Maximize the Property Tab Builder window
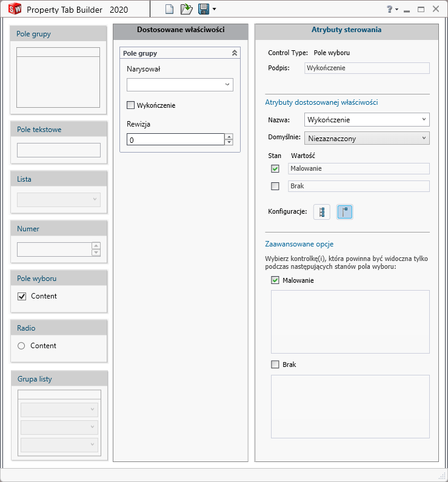 (421, 9)
